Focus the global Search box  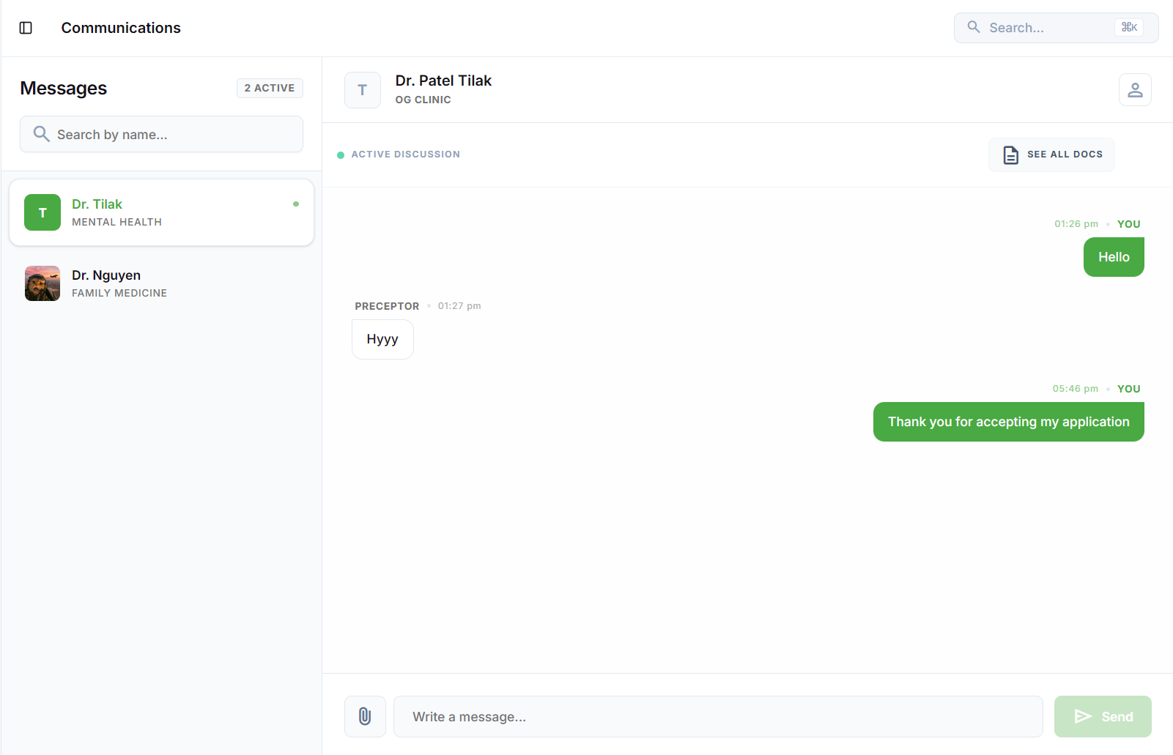click(x=1048, y=28)
